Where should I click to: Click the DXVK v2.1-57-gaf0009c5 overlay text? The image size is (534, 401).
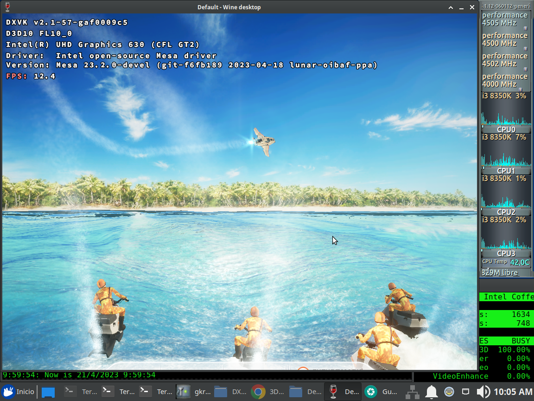pyautogui.click(x=67, y=22)
